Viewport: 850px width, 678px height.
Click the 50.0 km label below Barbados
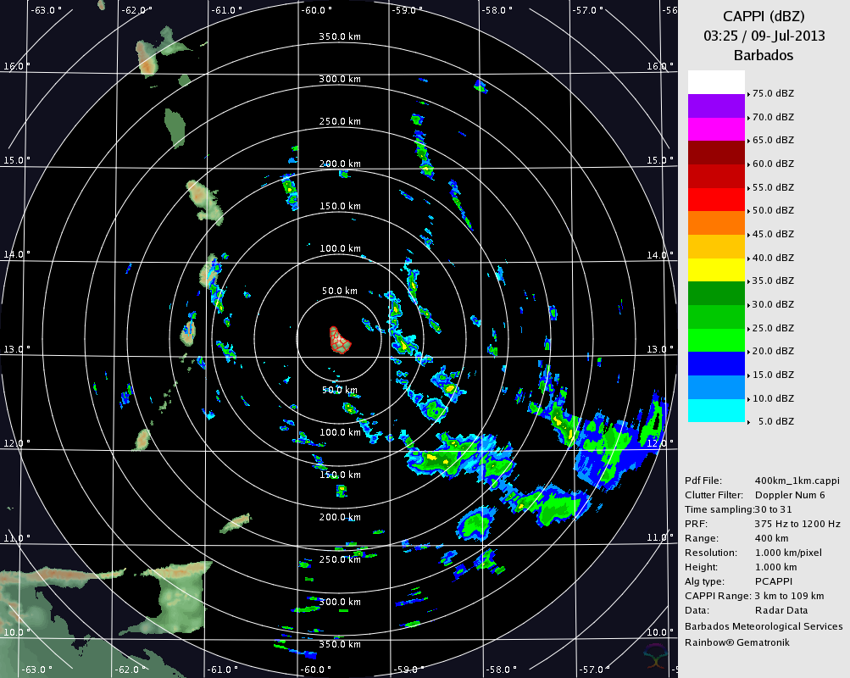click(340, 390)
